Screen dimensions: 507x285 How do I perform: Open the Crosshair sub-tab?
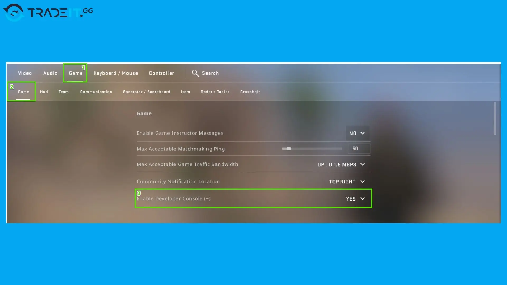[x=250, y=92]
